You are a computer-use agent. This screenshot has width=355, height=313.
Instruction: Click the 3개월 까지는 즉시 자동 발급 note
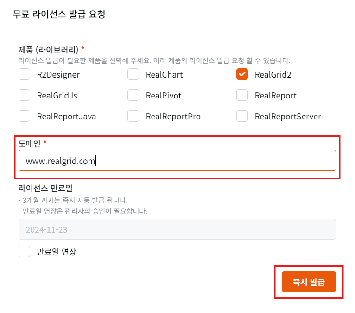click(x=73, y=200)
